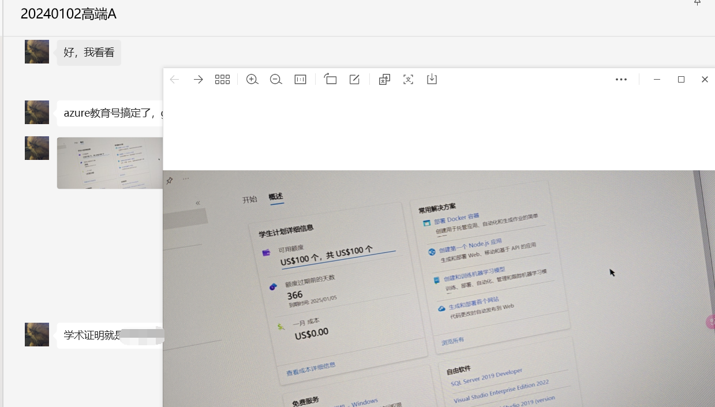Open avatar beside 学术证明就是 message

click(37, 334)
